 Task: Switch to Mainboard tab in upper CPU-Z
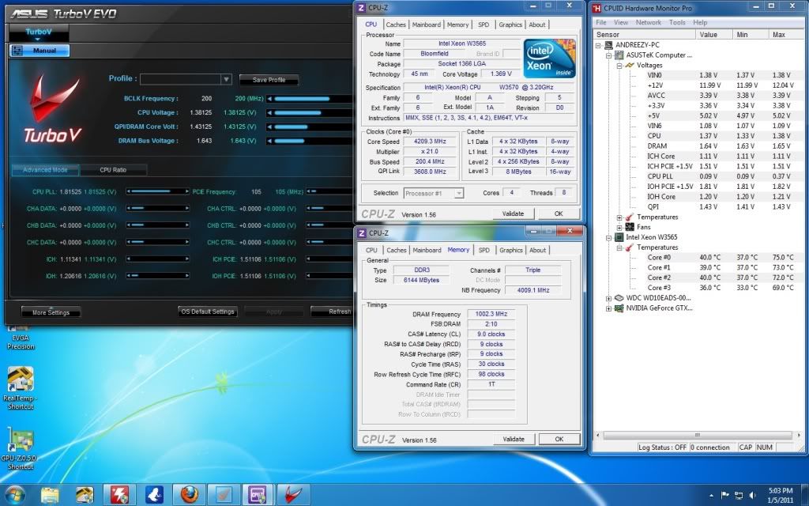(x=426, y=25)
